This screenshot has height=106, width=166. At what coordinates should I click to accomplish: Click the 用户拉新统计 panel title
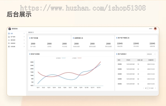pos(122,54)
